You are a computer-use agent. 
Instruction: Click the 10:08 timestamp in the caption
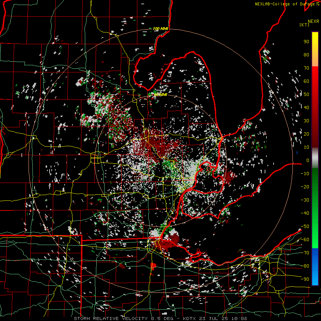coord(239,319)
